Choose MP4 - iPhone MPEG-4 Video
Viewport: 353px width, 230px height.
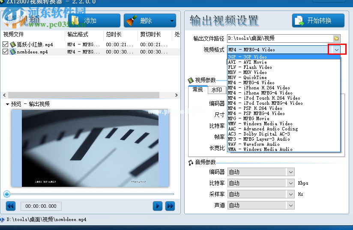(284, 93)
